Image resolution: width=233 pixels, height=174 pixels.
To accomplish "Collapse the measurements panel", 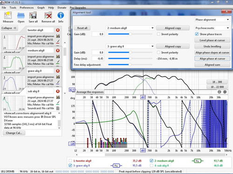I will point(9,28).
